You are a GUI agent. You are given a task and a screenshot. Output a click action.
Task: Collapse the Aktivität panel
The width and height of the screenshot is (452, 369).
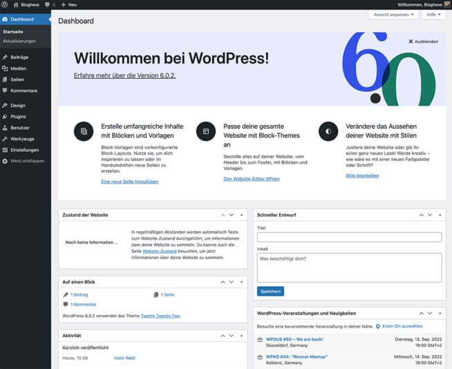tap(242, 336)
